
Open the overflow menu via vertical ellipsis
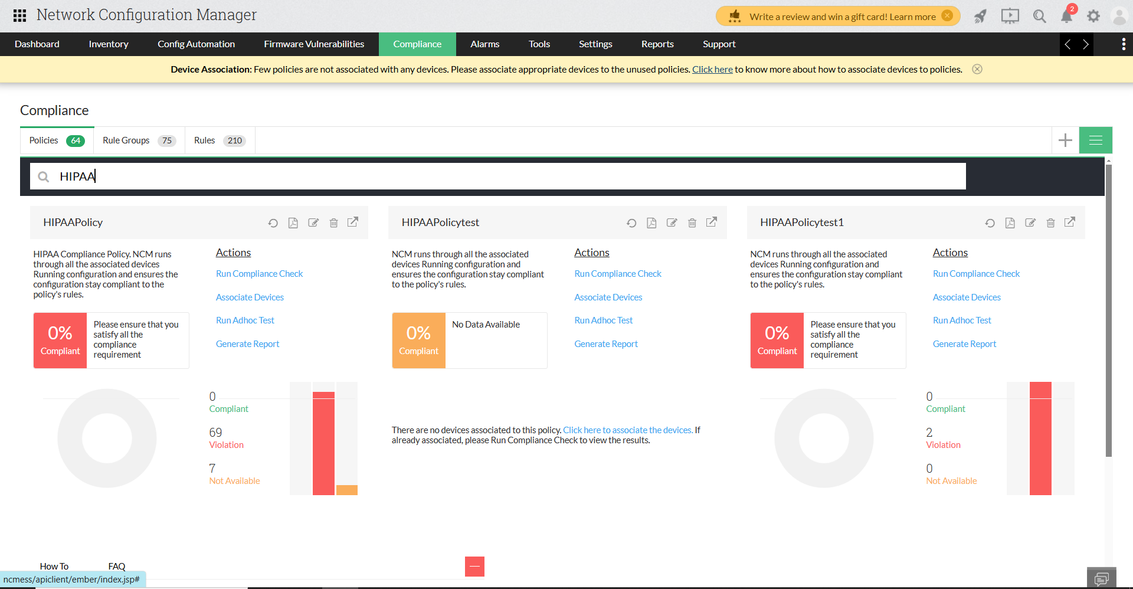pos(1124,44)
